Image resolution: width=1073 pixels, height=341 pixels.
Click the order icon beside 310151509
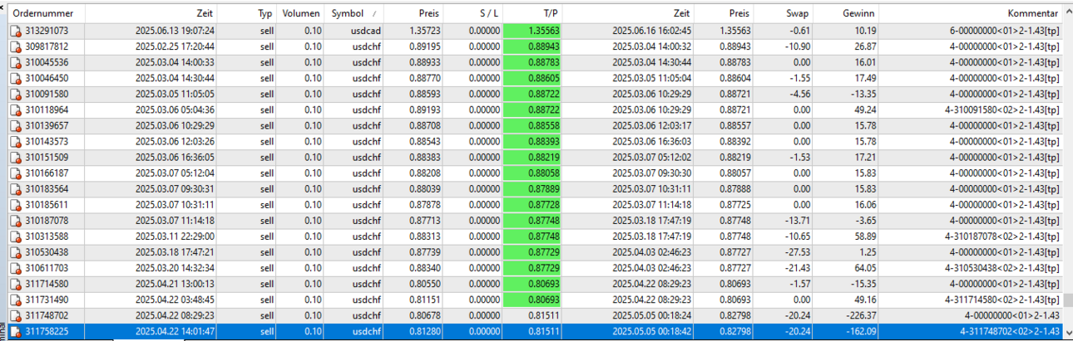pyautogui.click(x=16, y=158)
